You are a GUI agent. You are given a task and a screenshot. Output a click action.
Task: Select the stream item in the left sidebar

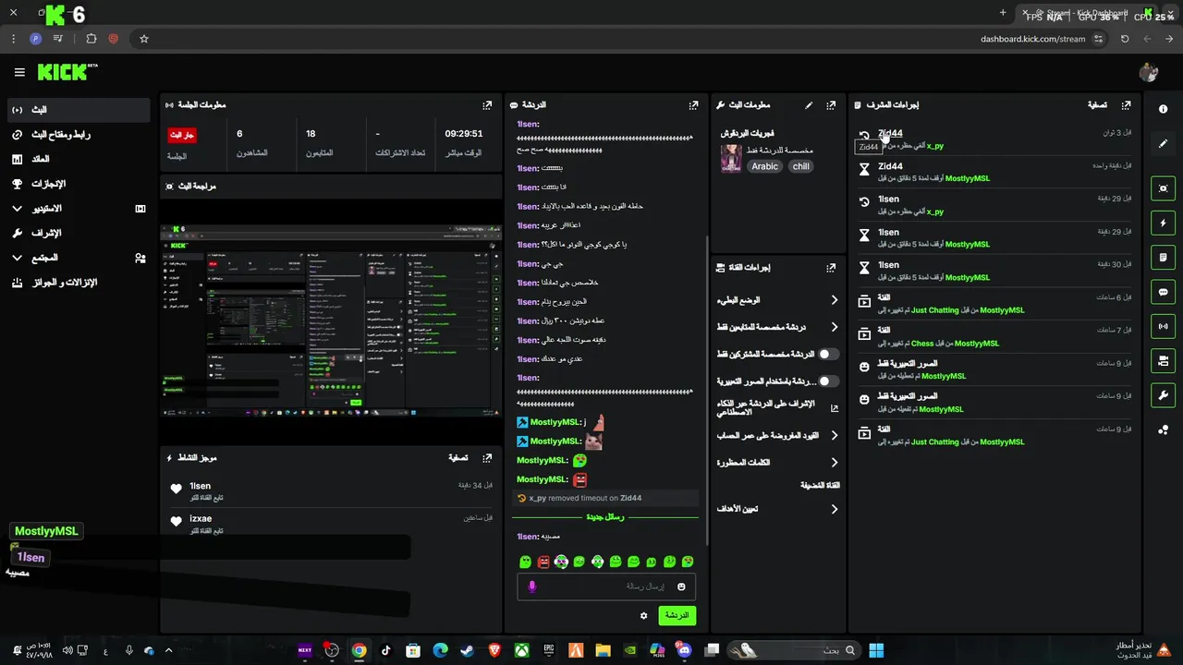[x=78, y=110]
